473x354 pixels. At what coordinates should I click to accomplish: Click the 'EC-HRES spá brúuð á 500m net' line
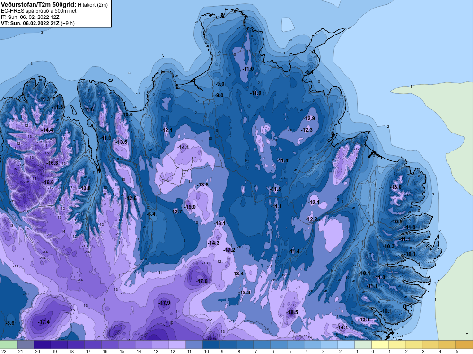click(x=39, y=11)
